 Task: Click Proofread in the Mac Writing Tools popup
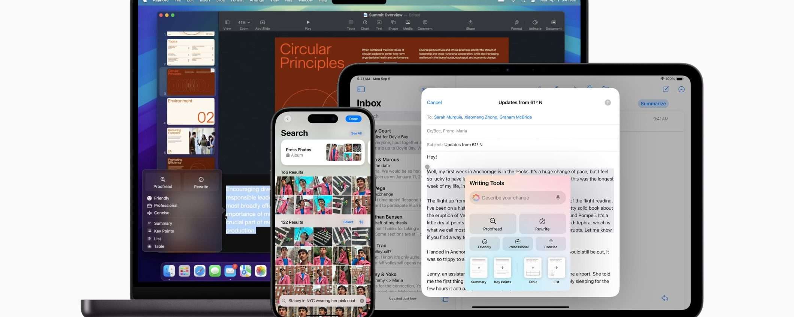(x=163, y=182)
